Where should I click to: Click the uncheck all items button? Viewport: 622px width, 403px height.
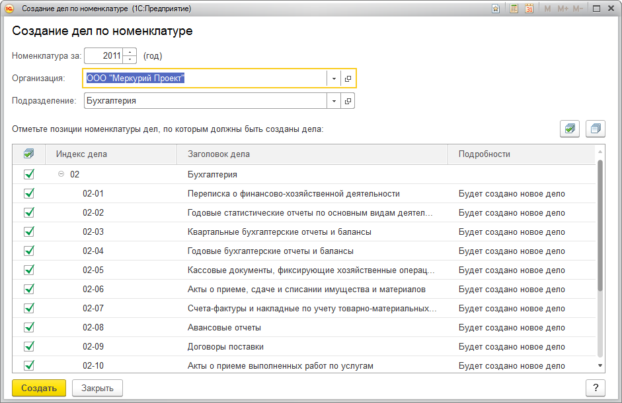[x=596, y=129]
